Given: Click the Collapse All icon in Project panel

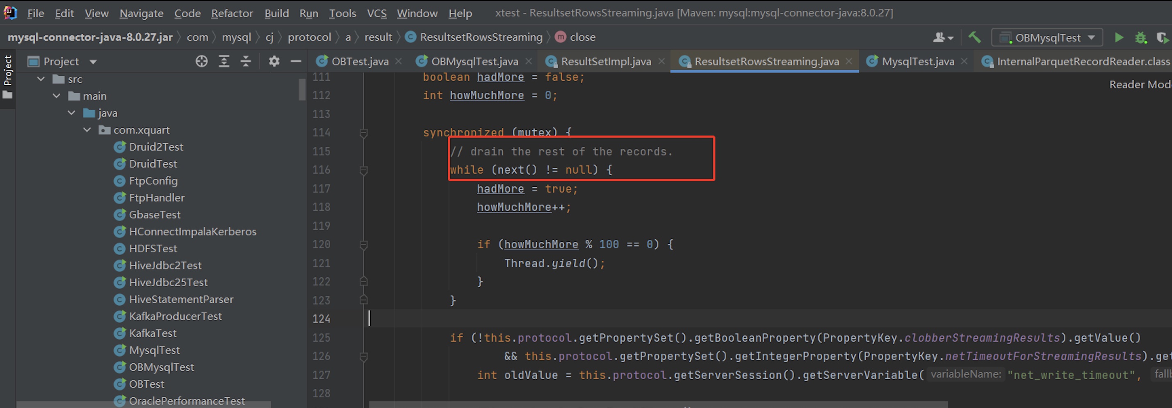Looking at the screenshot, I should click(246, 61).
